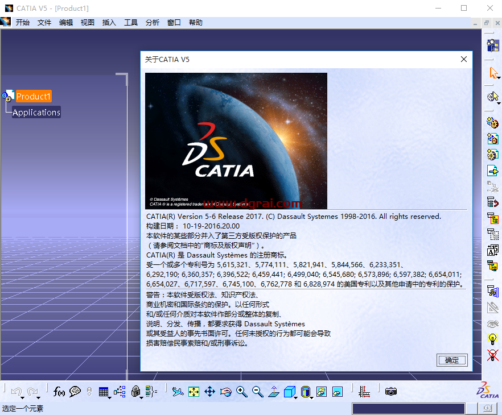Click the isometric view cube icon
This screenshot has height=415, width=502.
[289, 391]
